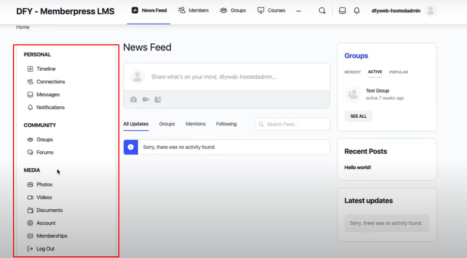Click the camera photo upload icon
467x258 pixels.
133,99
